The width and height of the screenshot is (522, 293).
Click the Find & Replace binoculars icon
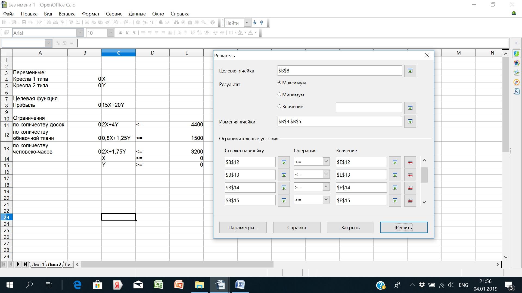coord(176,23)
